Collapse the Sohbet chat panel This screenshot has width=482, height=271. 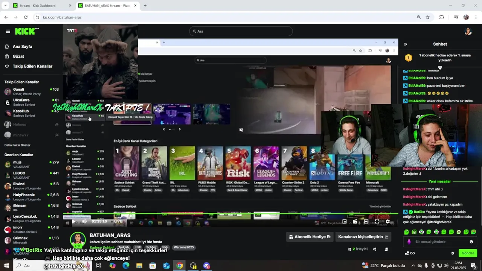click(406, 44)
